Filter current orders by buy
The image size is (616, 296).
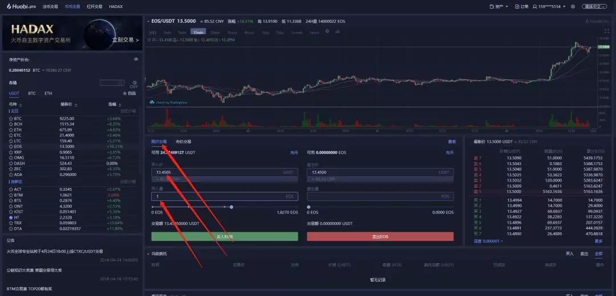coord(570,254)
